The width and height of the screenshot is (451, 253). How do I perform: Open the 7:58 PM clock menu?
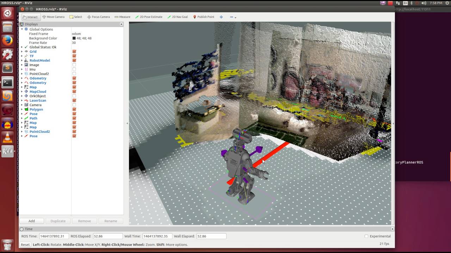point(436,3)
